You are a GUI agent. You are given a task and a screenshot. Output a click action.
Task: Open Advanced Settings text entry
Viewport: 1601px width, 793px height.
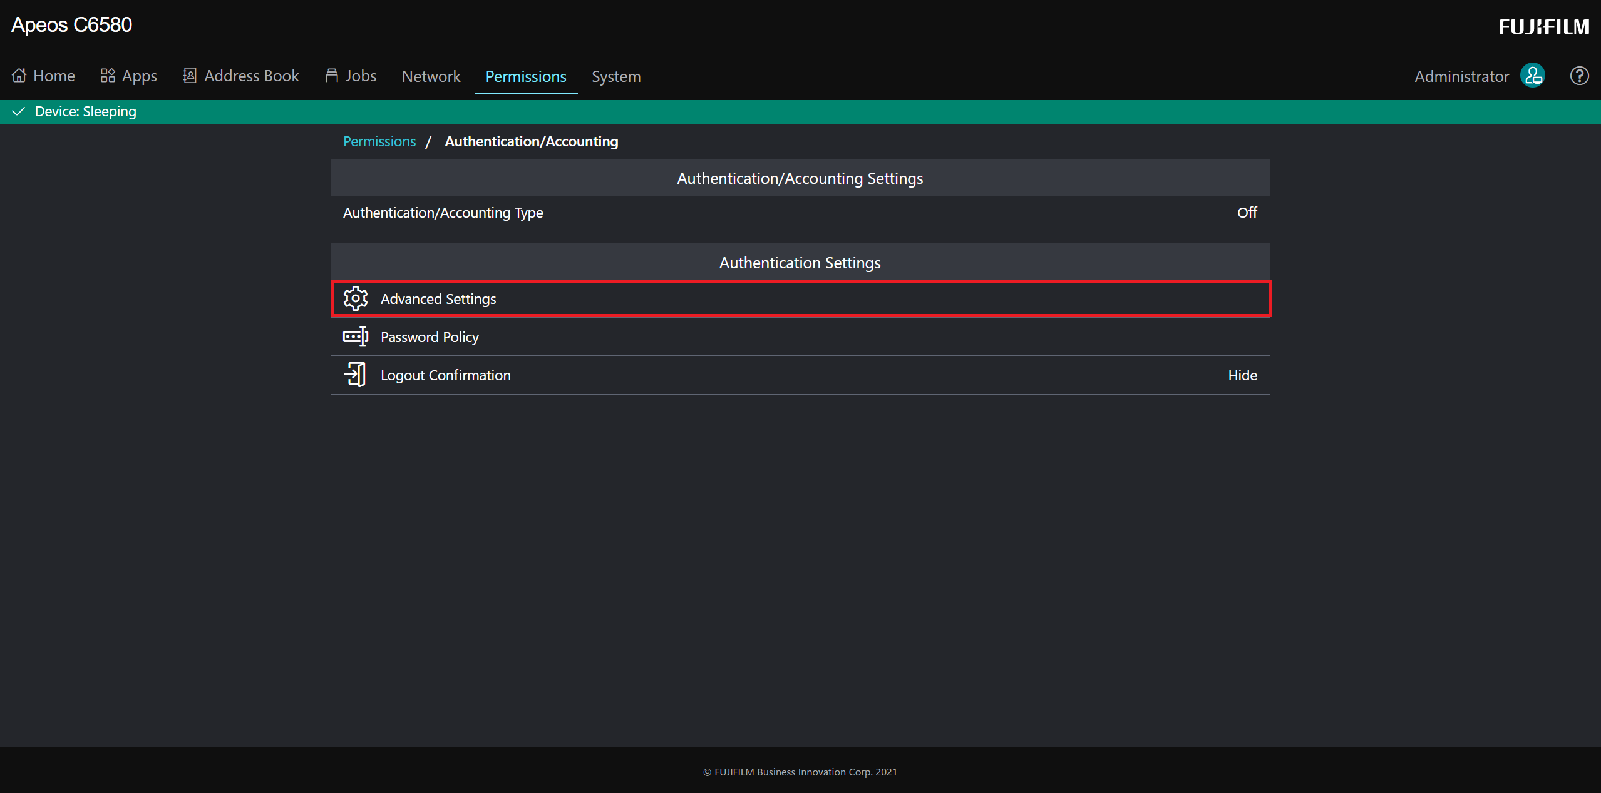click(438, 299)
